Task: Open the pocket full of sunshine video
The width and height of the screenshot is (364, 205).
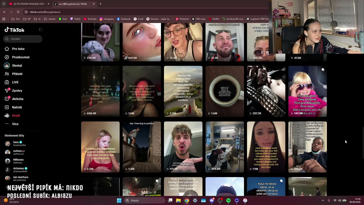Action: (183, 91)
